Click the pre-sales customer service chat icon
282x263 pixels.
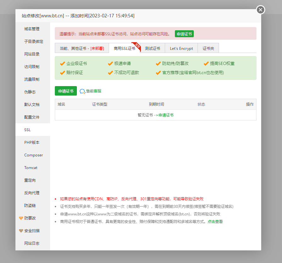point(82,91)
